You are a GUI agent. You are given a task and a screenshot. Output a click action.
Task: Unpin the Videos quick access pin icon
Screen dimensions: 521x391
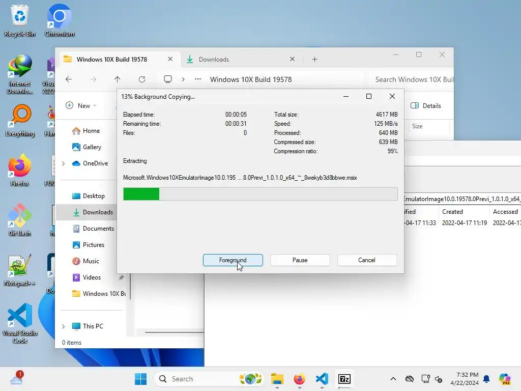coord(121,277)
